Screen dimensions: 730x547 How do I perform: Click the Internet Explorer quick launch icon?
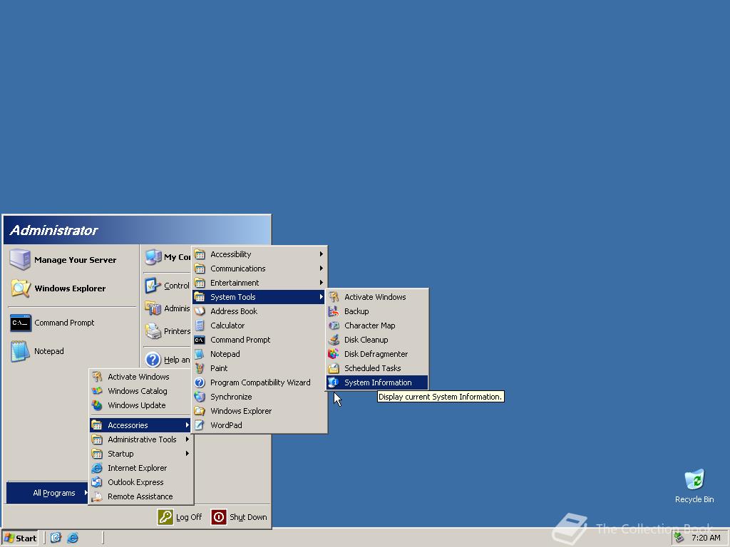[x=73, y=538]
